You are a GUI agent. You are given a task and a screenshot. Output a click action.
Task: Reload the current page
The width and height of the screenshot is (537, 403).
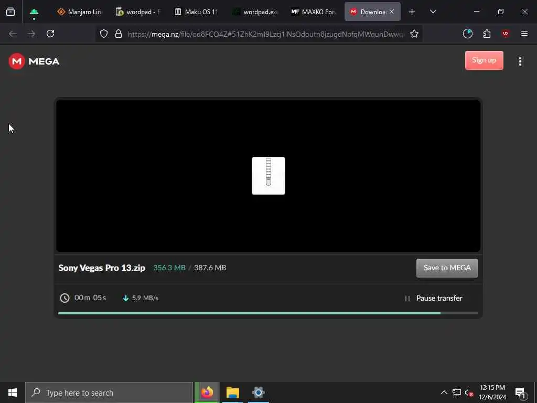[50, 34]
